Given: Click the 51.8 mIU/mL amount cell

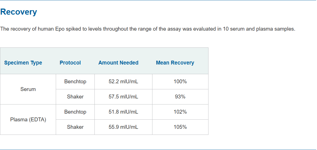Looking at the screenshot, I should tap(123, 112).
